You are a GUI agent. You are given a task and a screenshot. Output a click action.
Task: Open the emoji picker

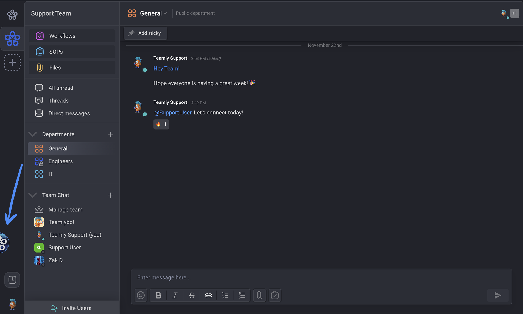coord(141,295)
